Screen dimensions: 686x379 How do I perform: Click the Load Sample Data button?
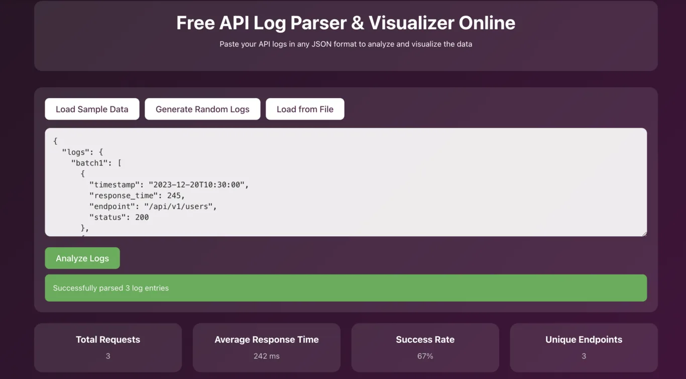[92, 109]
